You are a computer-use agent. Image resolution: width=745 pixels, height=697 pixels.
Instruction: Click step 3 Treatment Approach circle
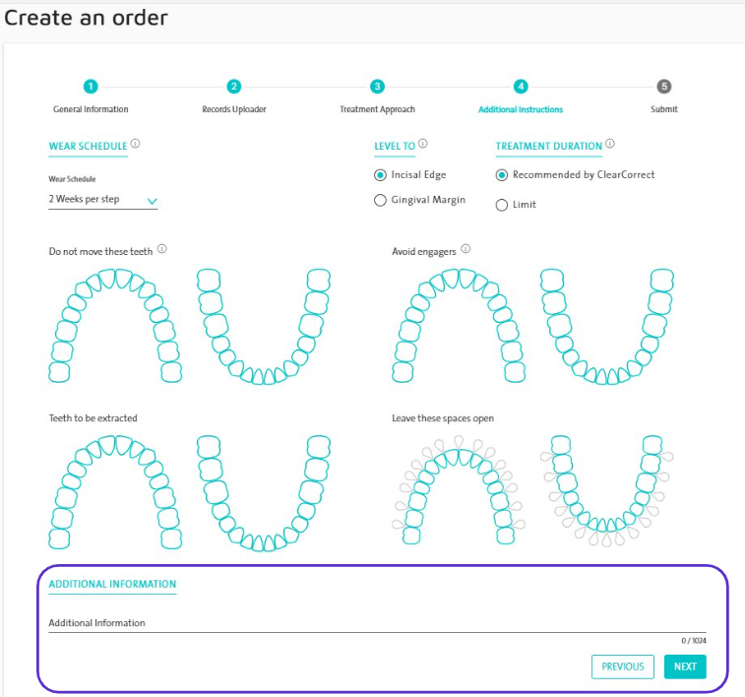[377, 87]
